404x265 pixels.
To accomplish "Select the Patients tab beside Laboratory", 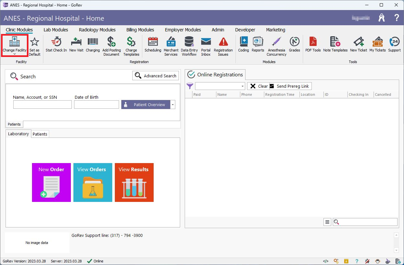I will (x=40, y=134).
